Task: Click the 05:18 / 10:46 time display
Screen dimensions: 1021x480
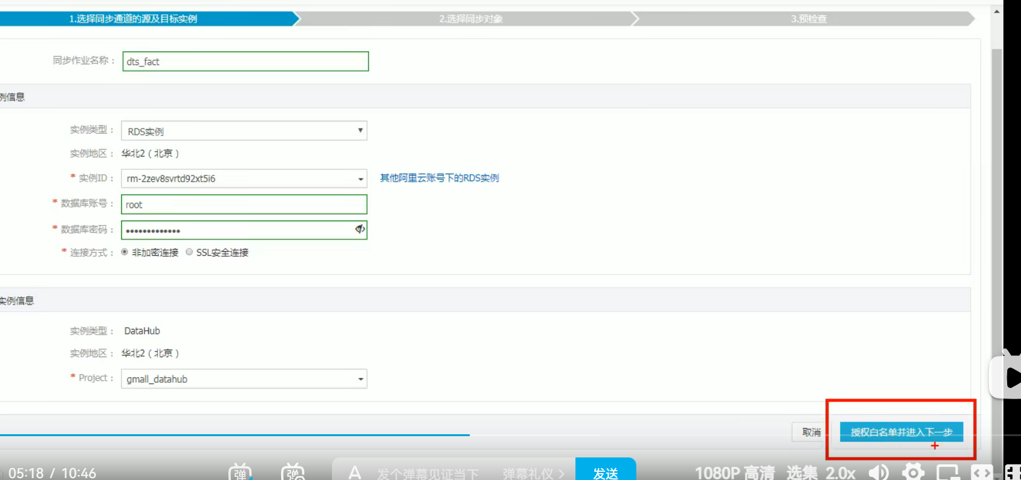Action: pyautogui.click(x=53, y=473)
